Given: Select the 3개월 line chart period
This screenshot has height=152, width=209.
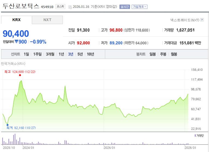Looking at the screenshot, I should click(50, 54).
